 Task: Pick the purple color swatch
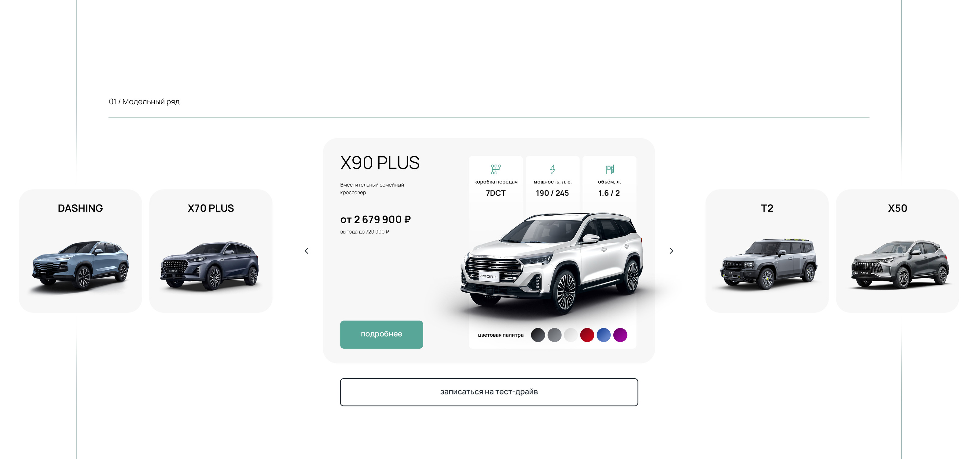click(620, 335)
